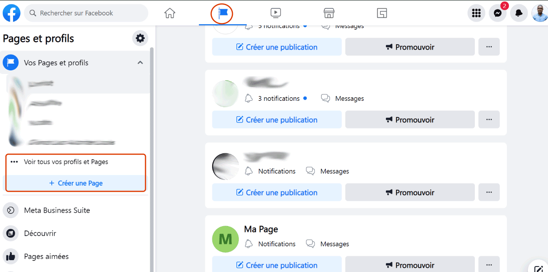Open the Marketplace storefront icon
Viewport: 548px width, 272px height.
coord(329,13)
